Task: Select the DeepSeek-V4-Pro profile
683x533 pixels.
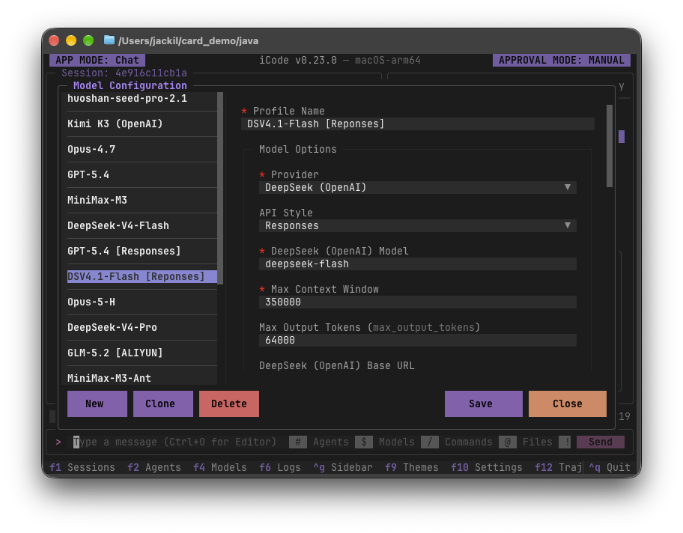Action: [142, 327]
